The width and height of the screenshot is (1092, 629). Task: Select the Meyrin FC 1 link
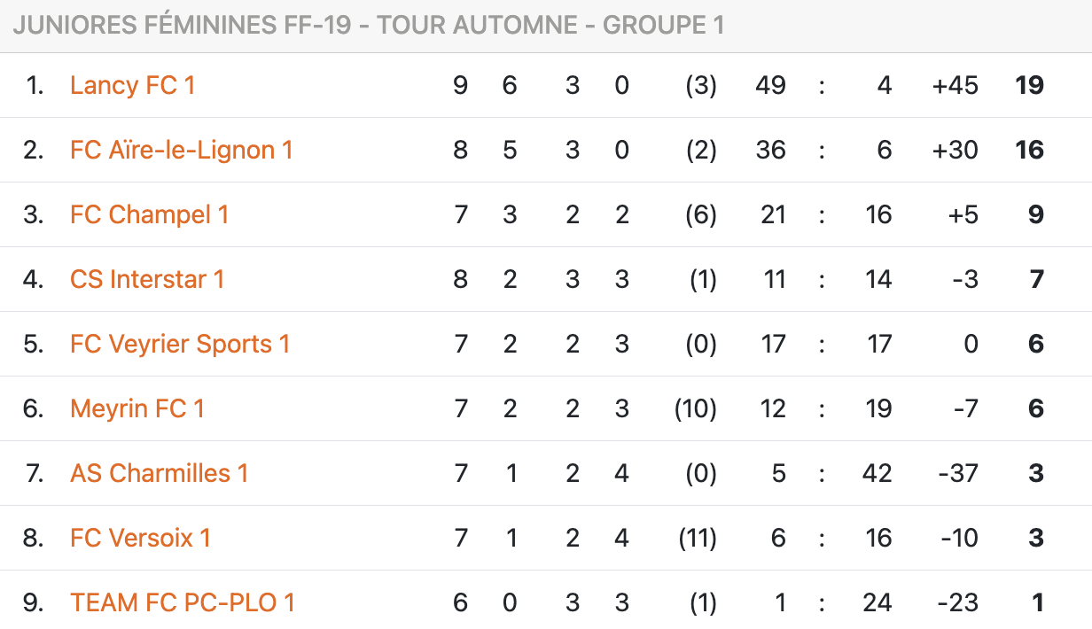[137, 408]
